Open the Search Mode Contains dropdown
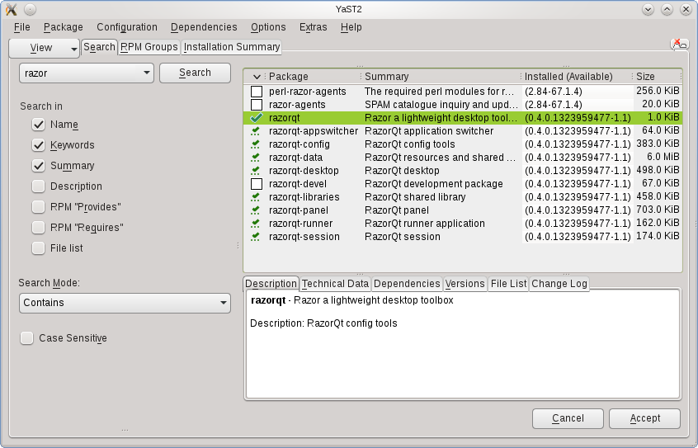Viewport: 698px width, 448px height. pos(125,303)
